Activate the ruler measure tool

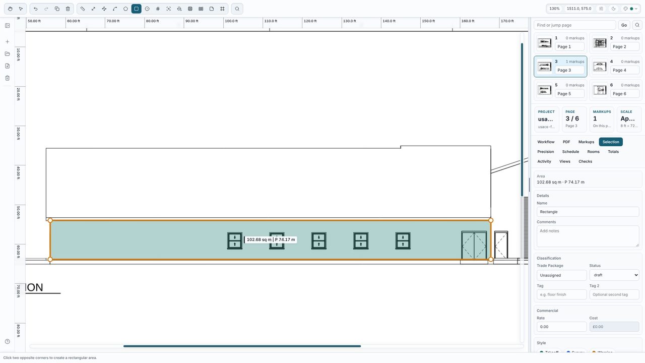[83, 9]
